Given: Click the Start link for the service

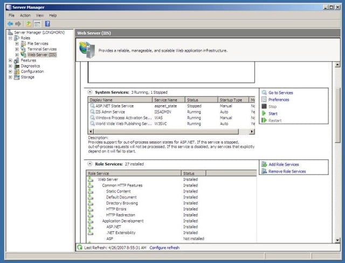Looking at the screenshot, I should point(273,114).
